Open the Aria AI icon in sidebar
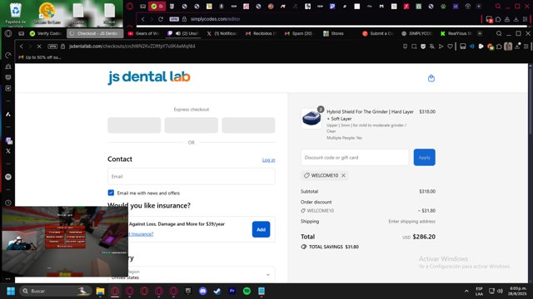Image resolution: width=533 pixels, height=299 pixels. tap(8, 115)
